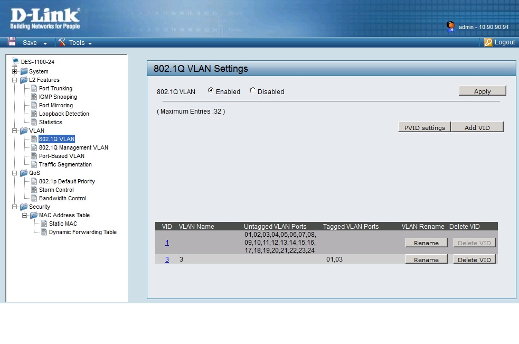This screenshot has height=344, width=519.
Task: Click the Save floppy disk icon
Action: pyautogui.click(x=12, y=42)
